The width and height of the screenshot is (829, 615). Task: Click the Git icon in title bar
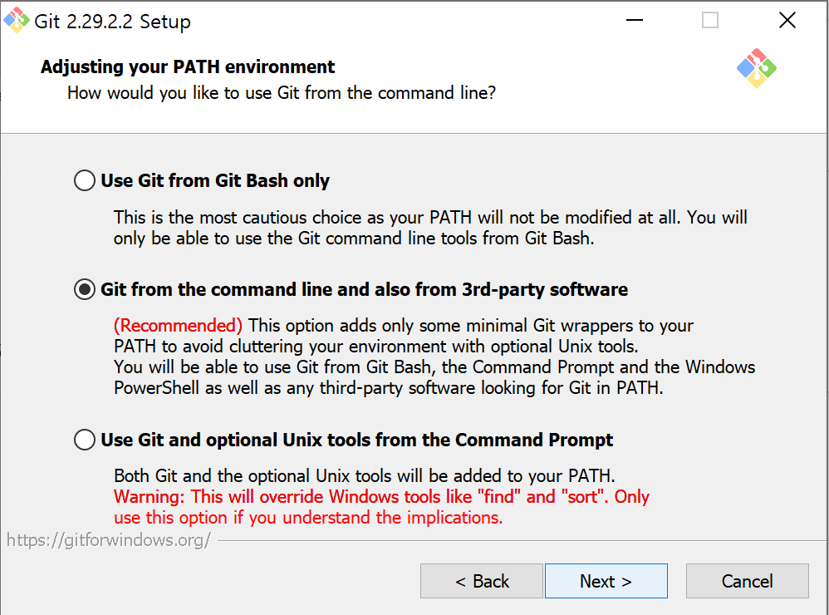17,20
